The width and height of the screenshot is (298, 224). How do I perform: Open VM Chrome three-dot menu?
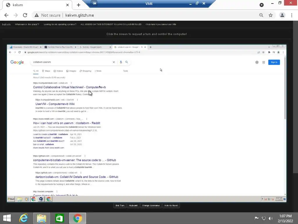[283, 52]
